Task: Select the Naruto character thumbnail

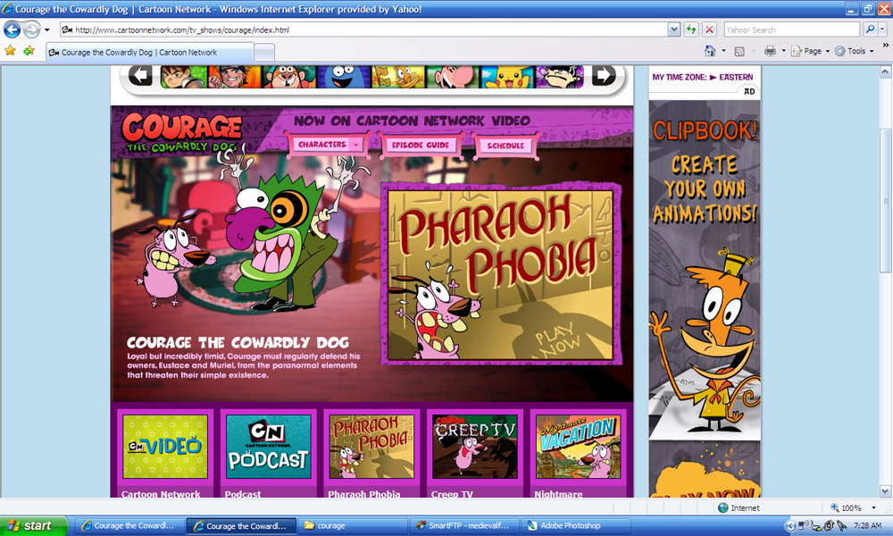Action: tap(234, 76)
